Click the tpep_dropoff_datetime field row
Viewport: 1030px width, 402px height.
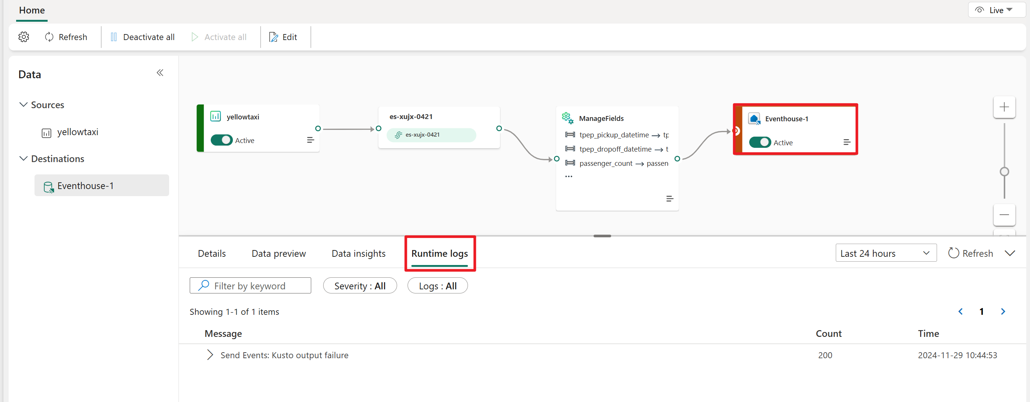617,149
